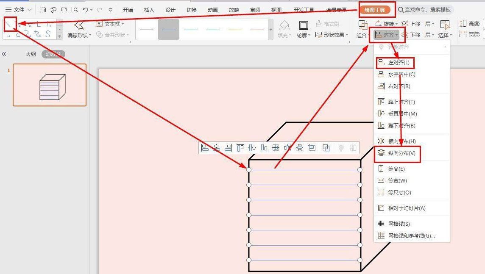Select the S-curve shape in shape gallery
485x274 pixels.
pyautogui.click(x=48, y=34)
